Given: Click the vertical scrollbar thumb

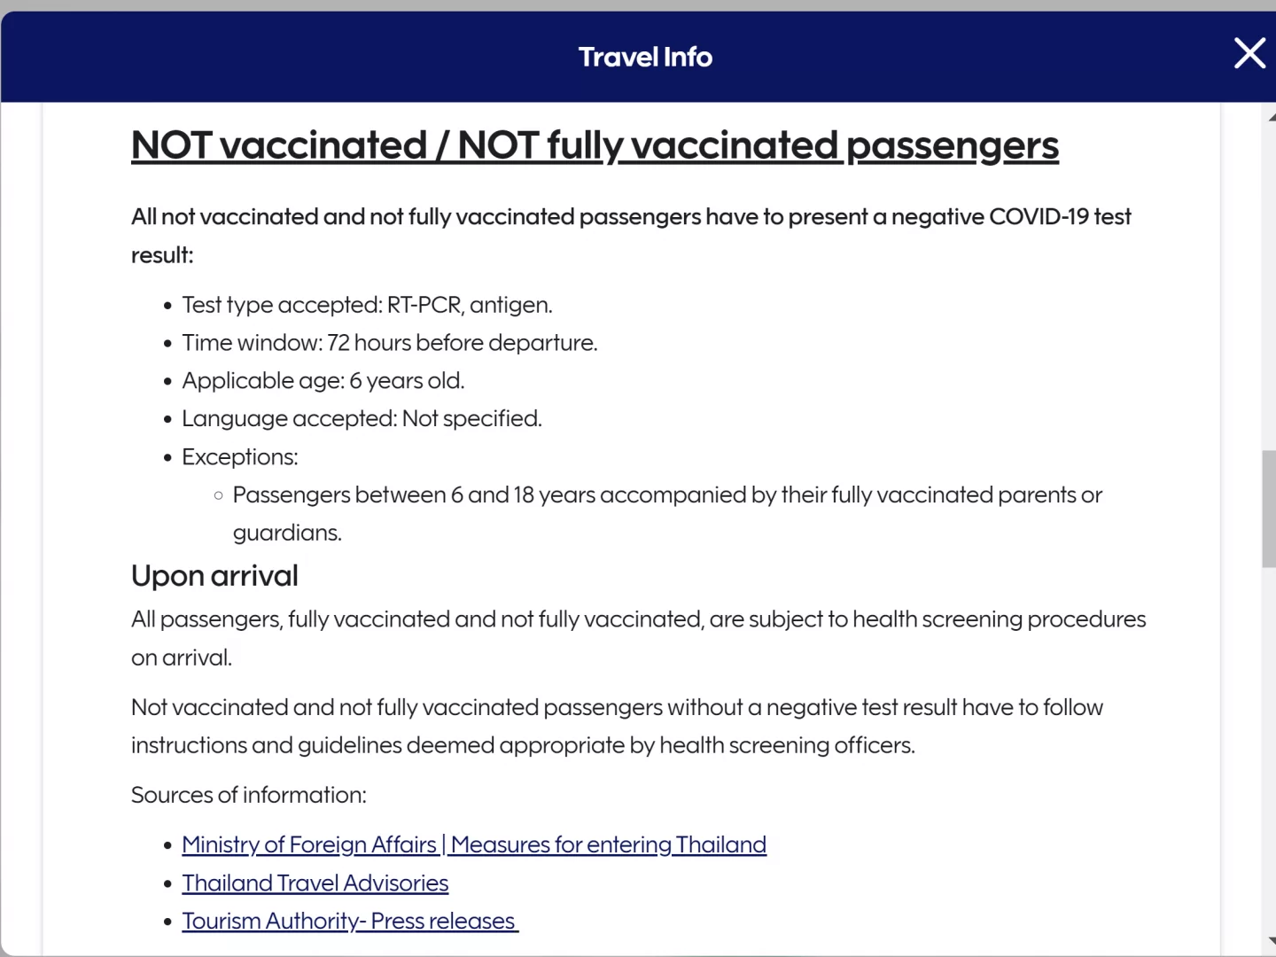Looking at the screenshot, I should point(1269,509).
